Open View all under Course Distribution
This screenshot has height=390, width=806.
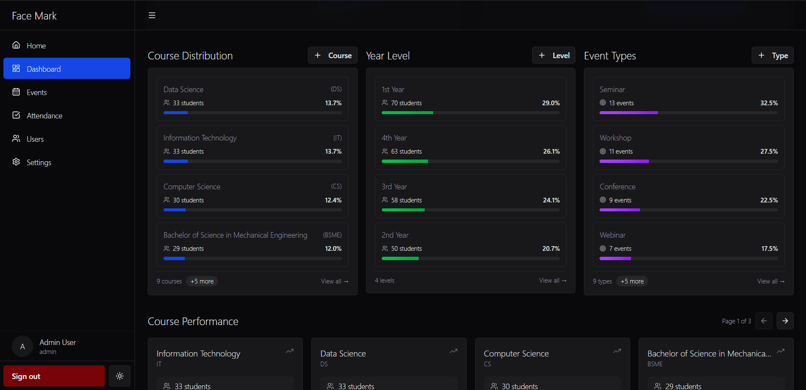(x=334, y=281)
